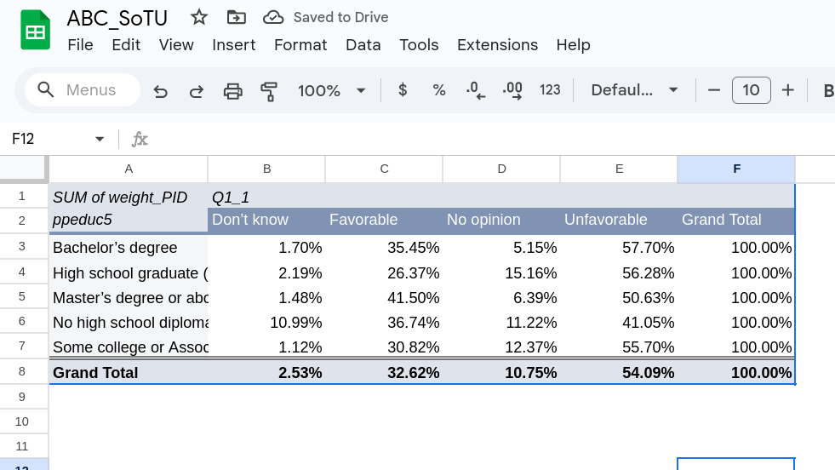Click the move to folder icon
The height and width of the screenshot is (470, 835).
(236, 17)
